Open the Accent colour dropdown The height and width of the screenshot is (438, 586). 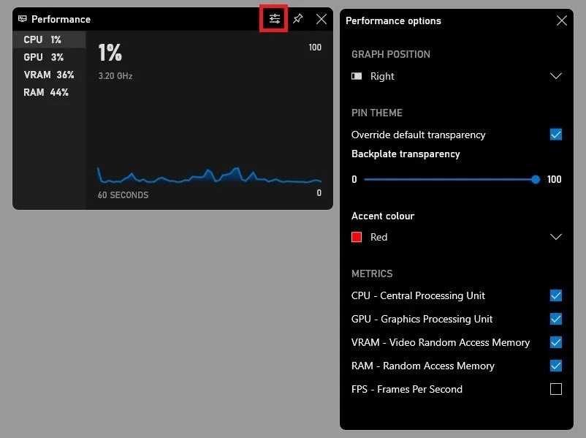[x=555, y=236]
